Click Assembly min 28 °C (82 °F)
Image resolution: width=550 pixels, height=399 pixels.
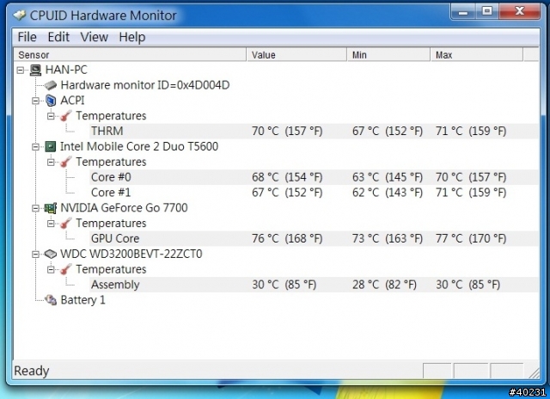point(384,285)
